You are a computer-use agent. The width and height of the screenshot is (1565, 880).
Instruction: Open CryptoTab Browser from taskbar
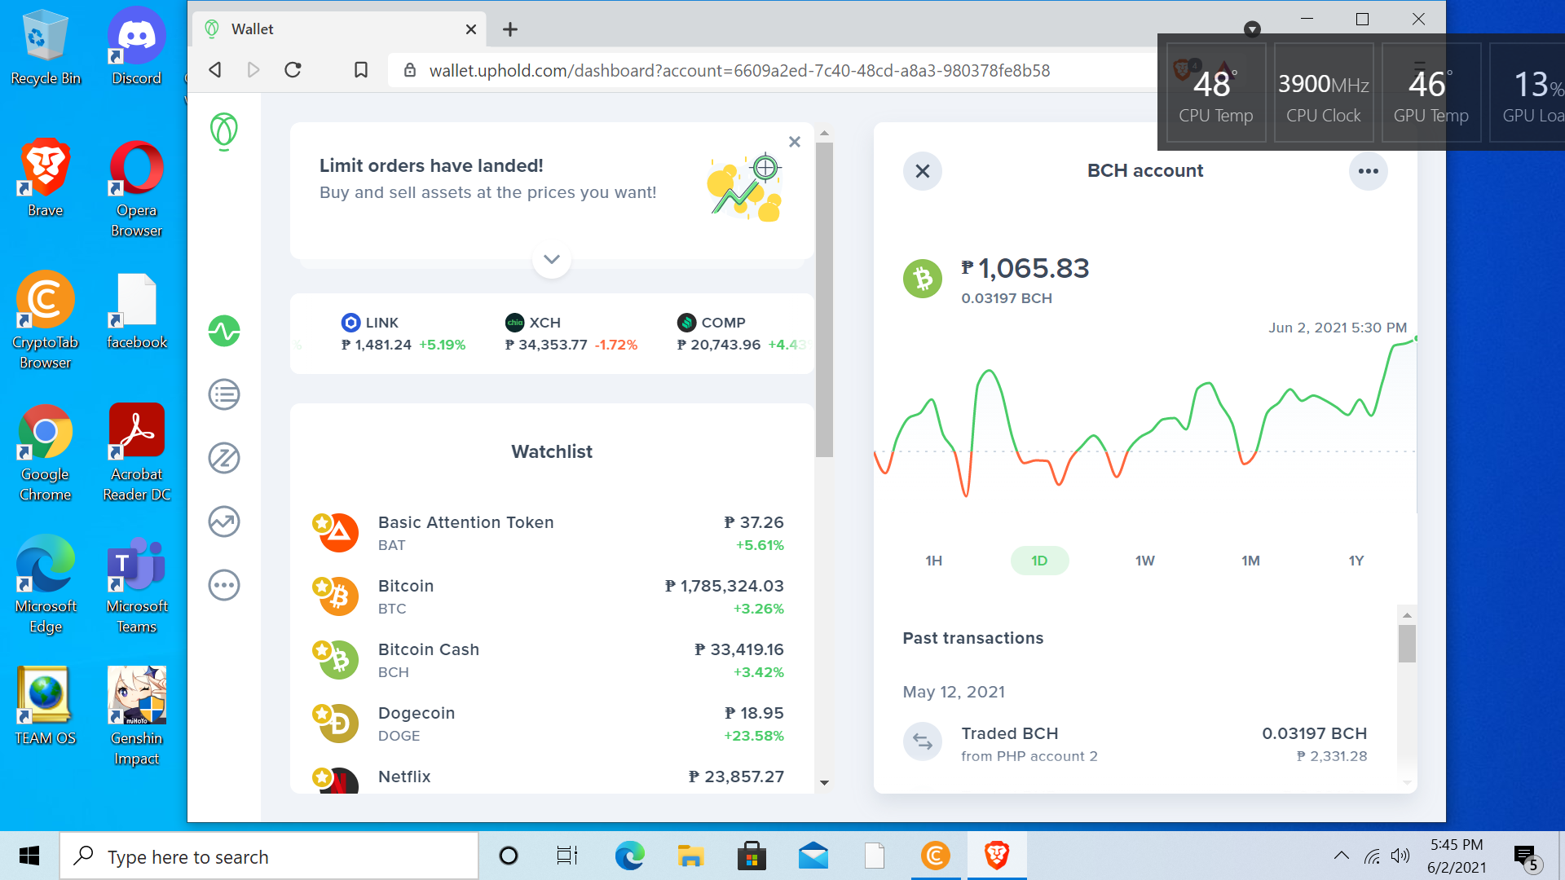point(936,856)
